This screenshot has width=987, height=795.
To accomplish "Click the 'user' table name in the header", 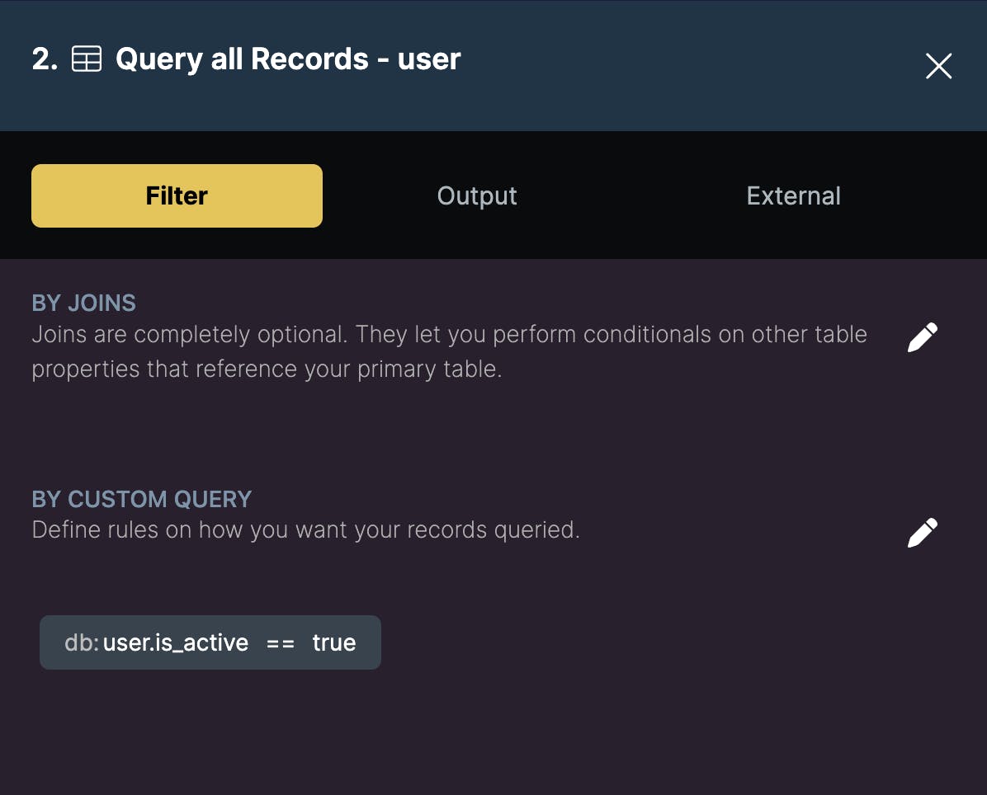I will click(429, 59).
